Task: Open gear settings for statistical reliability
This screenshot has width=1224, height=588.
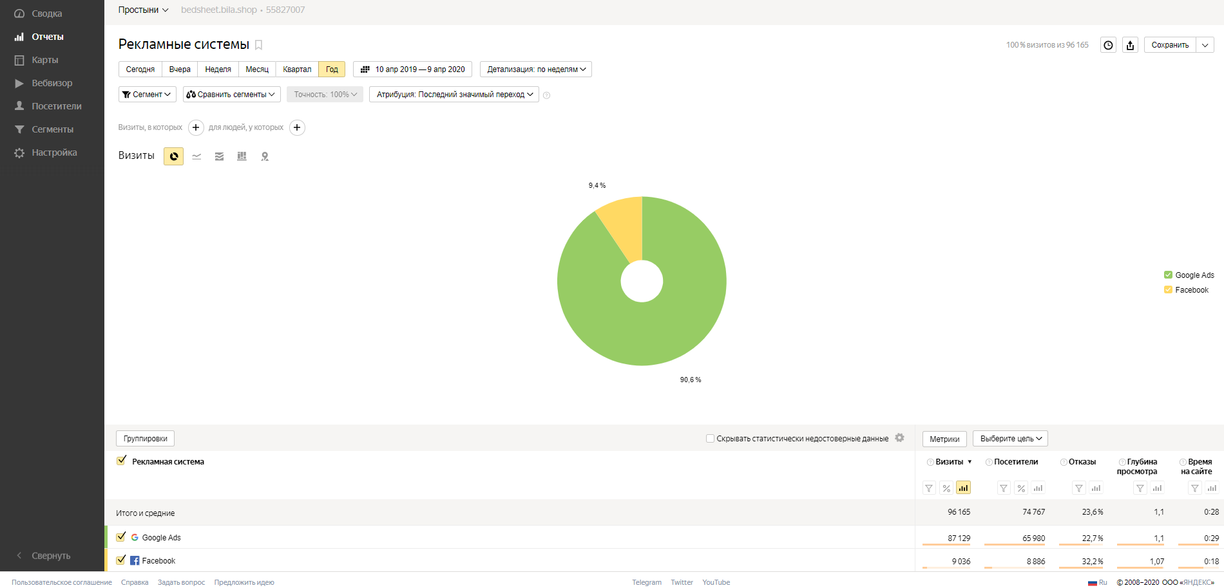Action: (900, 438)
